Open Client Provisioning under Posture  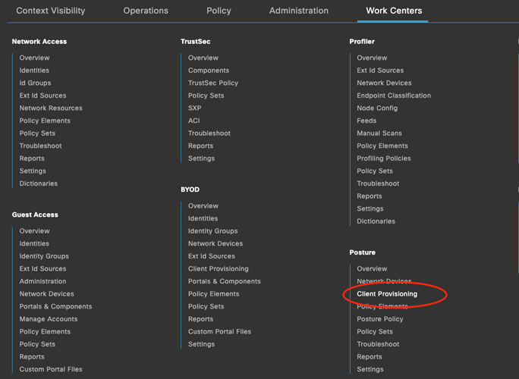point(387,294)
